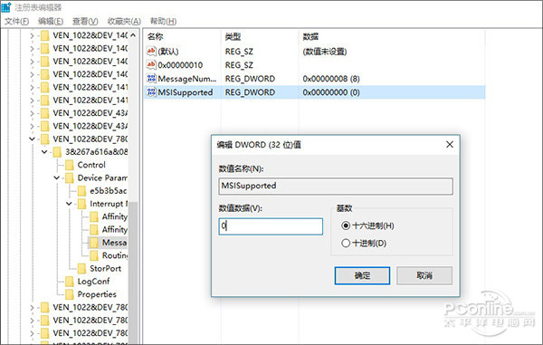Close the 编辑 DWORD dialog
The image size is (543, 345).
pos(450,145)
